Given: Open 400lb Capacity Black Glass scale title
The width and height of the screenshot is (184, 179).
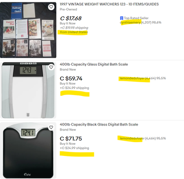Looking at the screenshot, I should (99, 125).
